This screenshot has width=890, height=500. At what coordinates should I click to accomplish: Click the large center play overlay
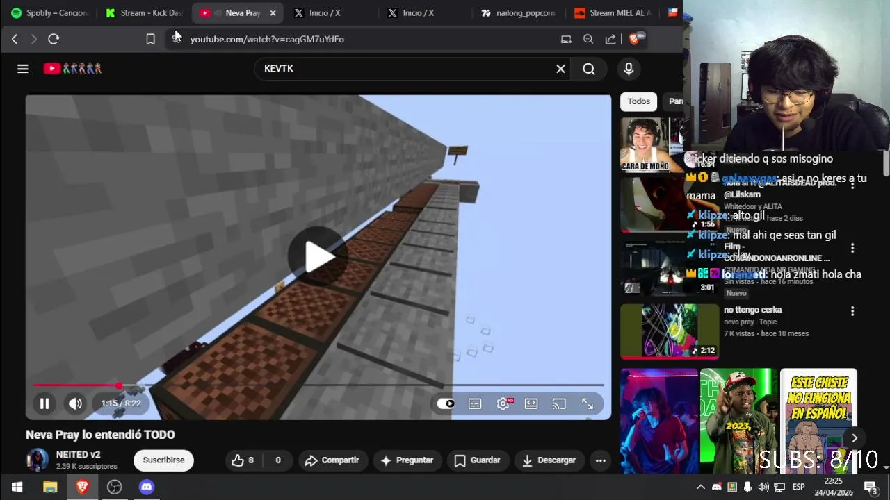[318, 257]
